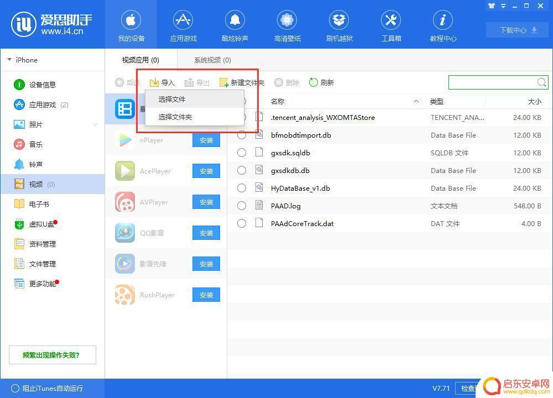
Task: Click the 频繁出现操作失败? help button
Action: click(52, 355)
